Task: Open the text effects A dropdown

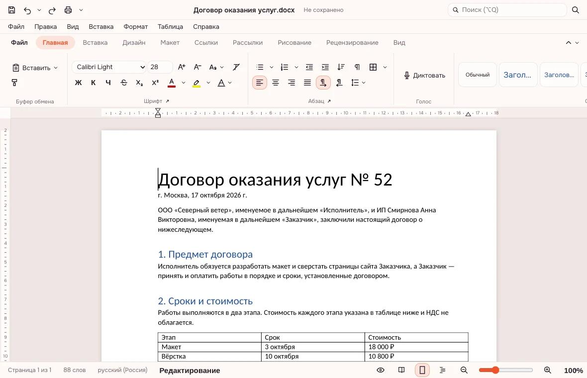Action: coord(225,83)
